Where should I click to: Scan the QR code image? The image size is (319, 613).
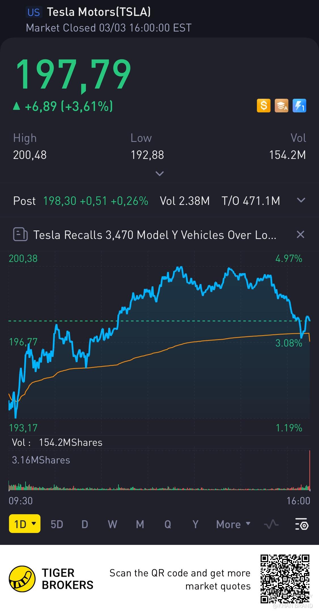pyautogui.click(x=285, y=579)
